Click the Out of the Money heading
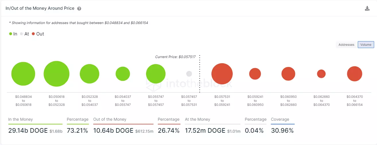The image size is (377, 145). tap(110, 119)
